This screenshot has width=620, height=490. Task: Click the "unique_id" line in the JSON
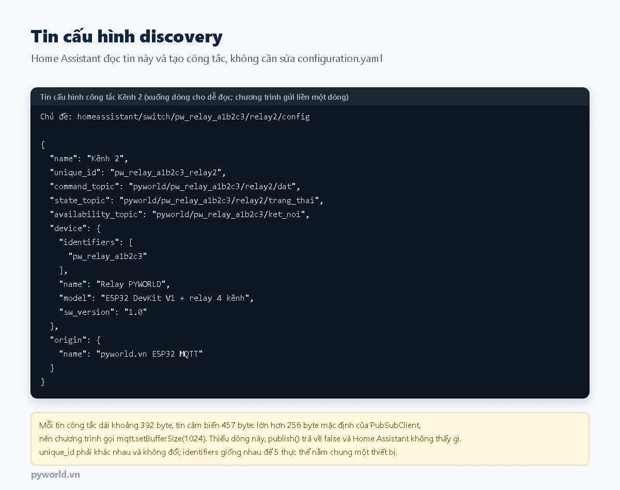tap(137, 173)
